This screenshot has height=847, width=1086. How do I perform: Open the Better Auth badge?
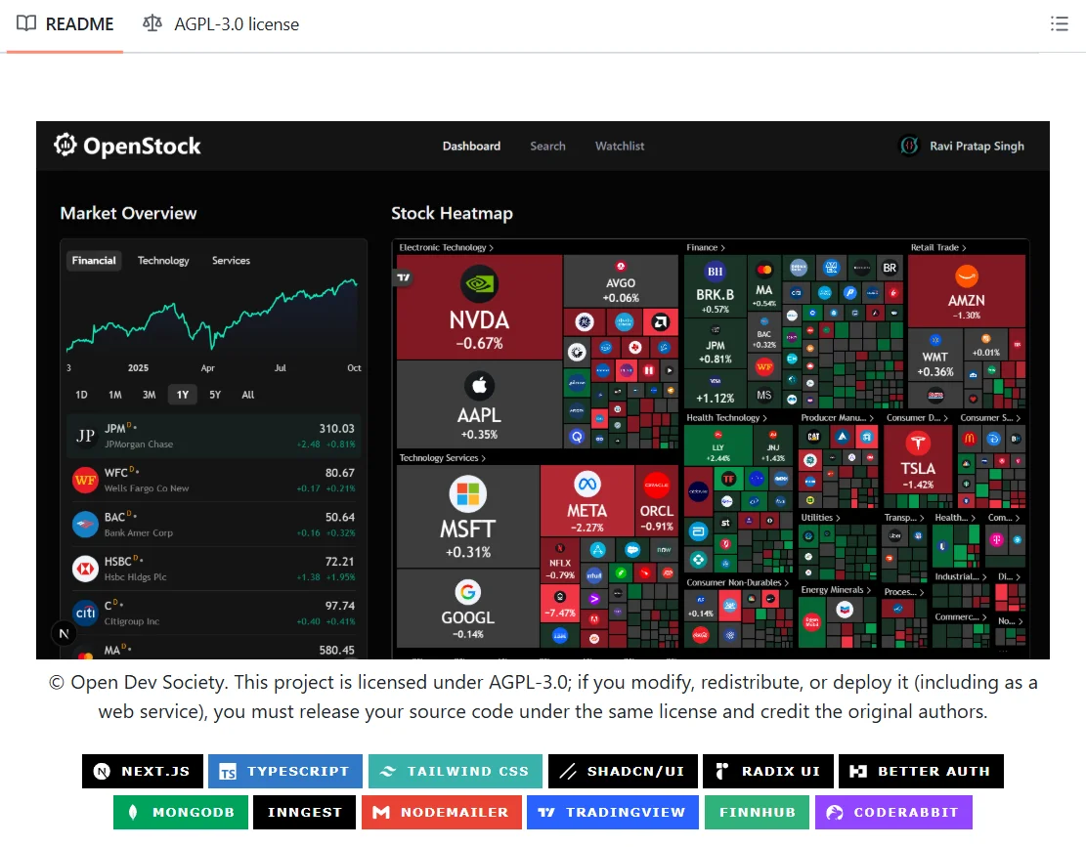click(x=921, y=771)
